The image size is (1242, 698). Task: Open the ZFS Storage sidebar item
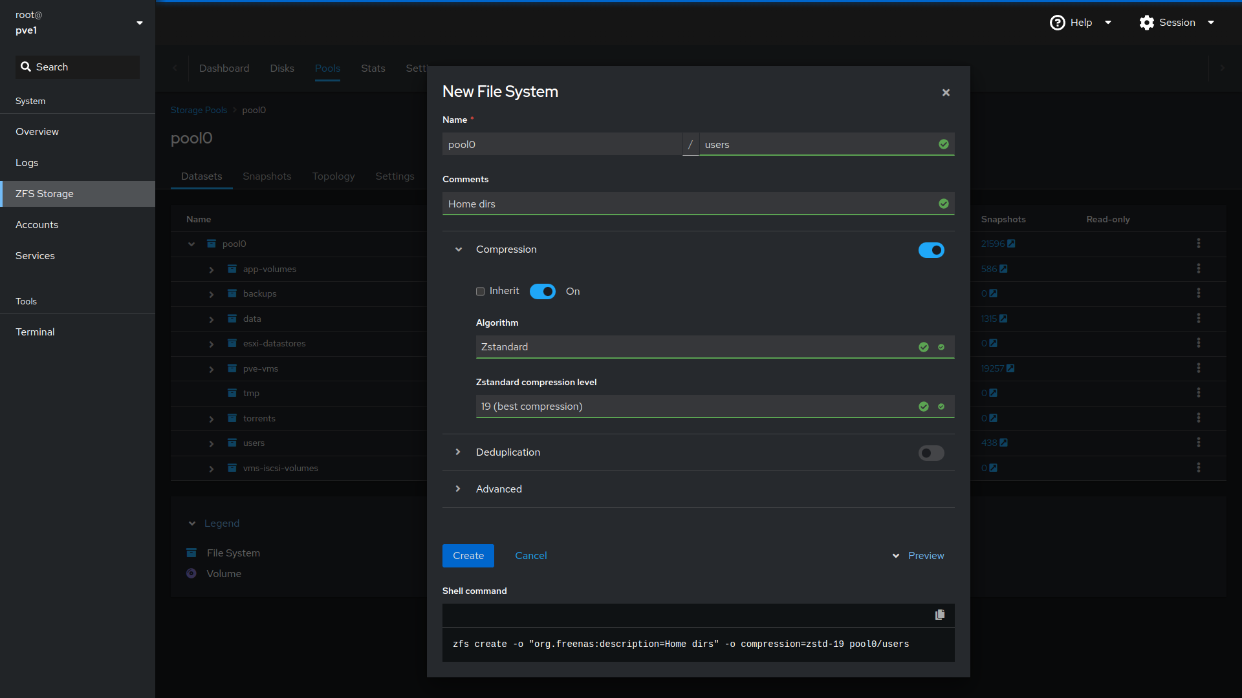point(78,194)
